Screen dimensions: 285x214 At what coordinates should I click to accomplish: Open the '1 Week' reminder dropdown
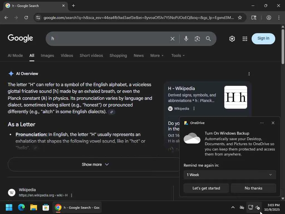[x=230, y=175]
